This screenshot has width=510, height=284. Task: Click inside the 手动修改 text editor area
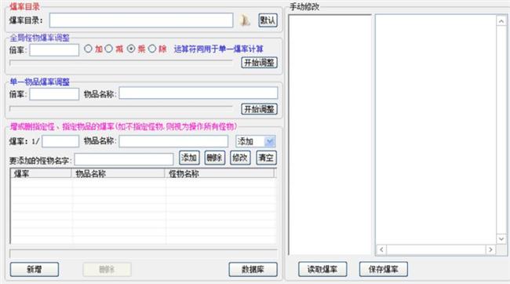(435, 129)
